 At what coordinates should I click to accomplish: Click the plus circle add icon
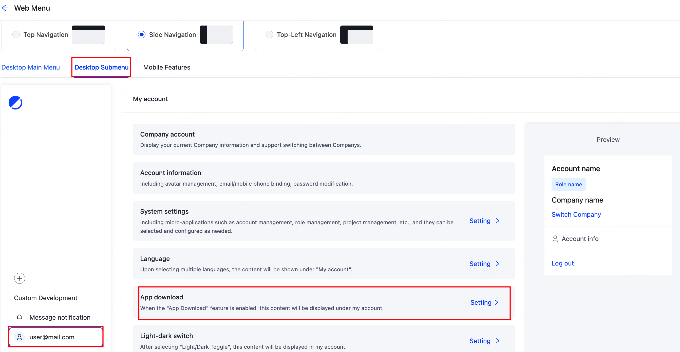[20, 278]
